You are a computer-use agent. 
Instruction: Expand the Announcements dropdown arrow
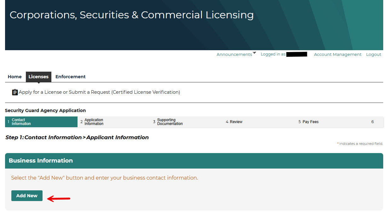point(254,53)
